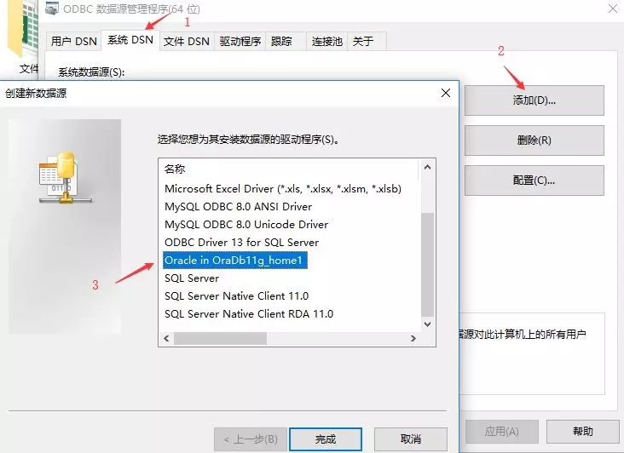Close the Create New Data Source dialog
Screen dimensions: 624x453
(x=444, y=94)
